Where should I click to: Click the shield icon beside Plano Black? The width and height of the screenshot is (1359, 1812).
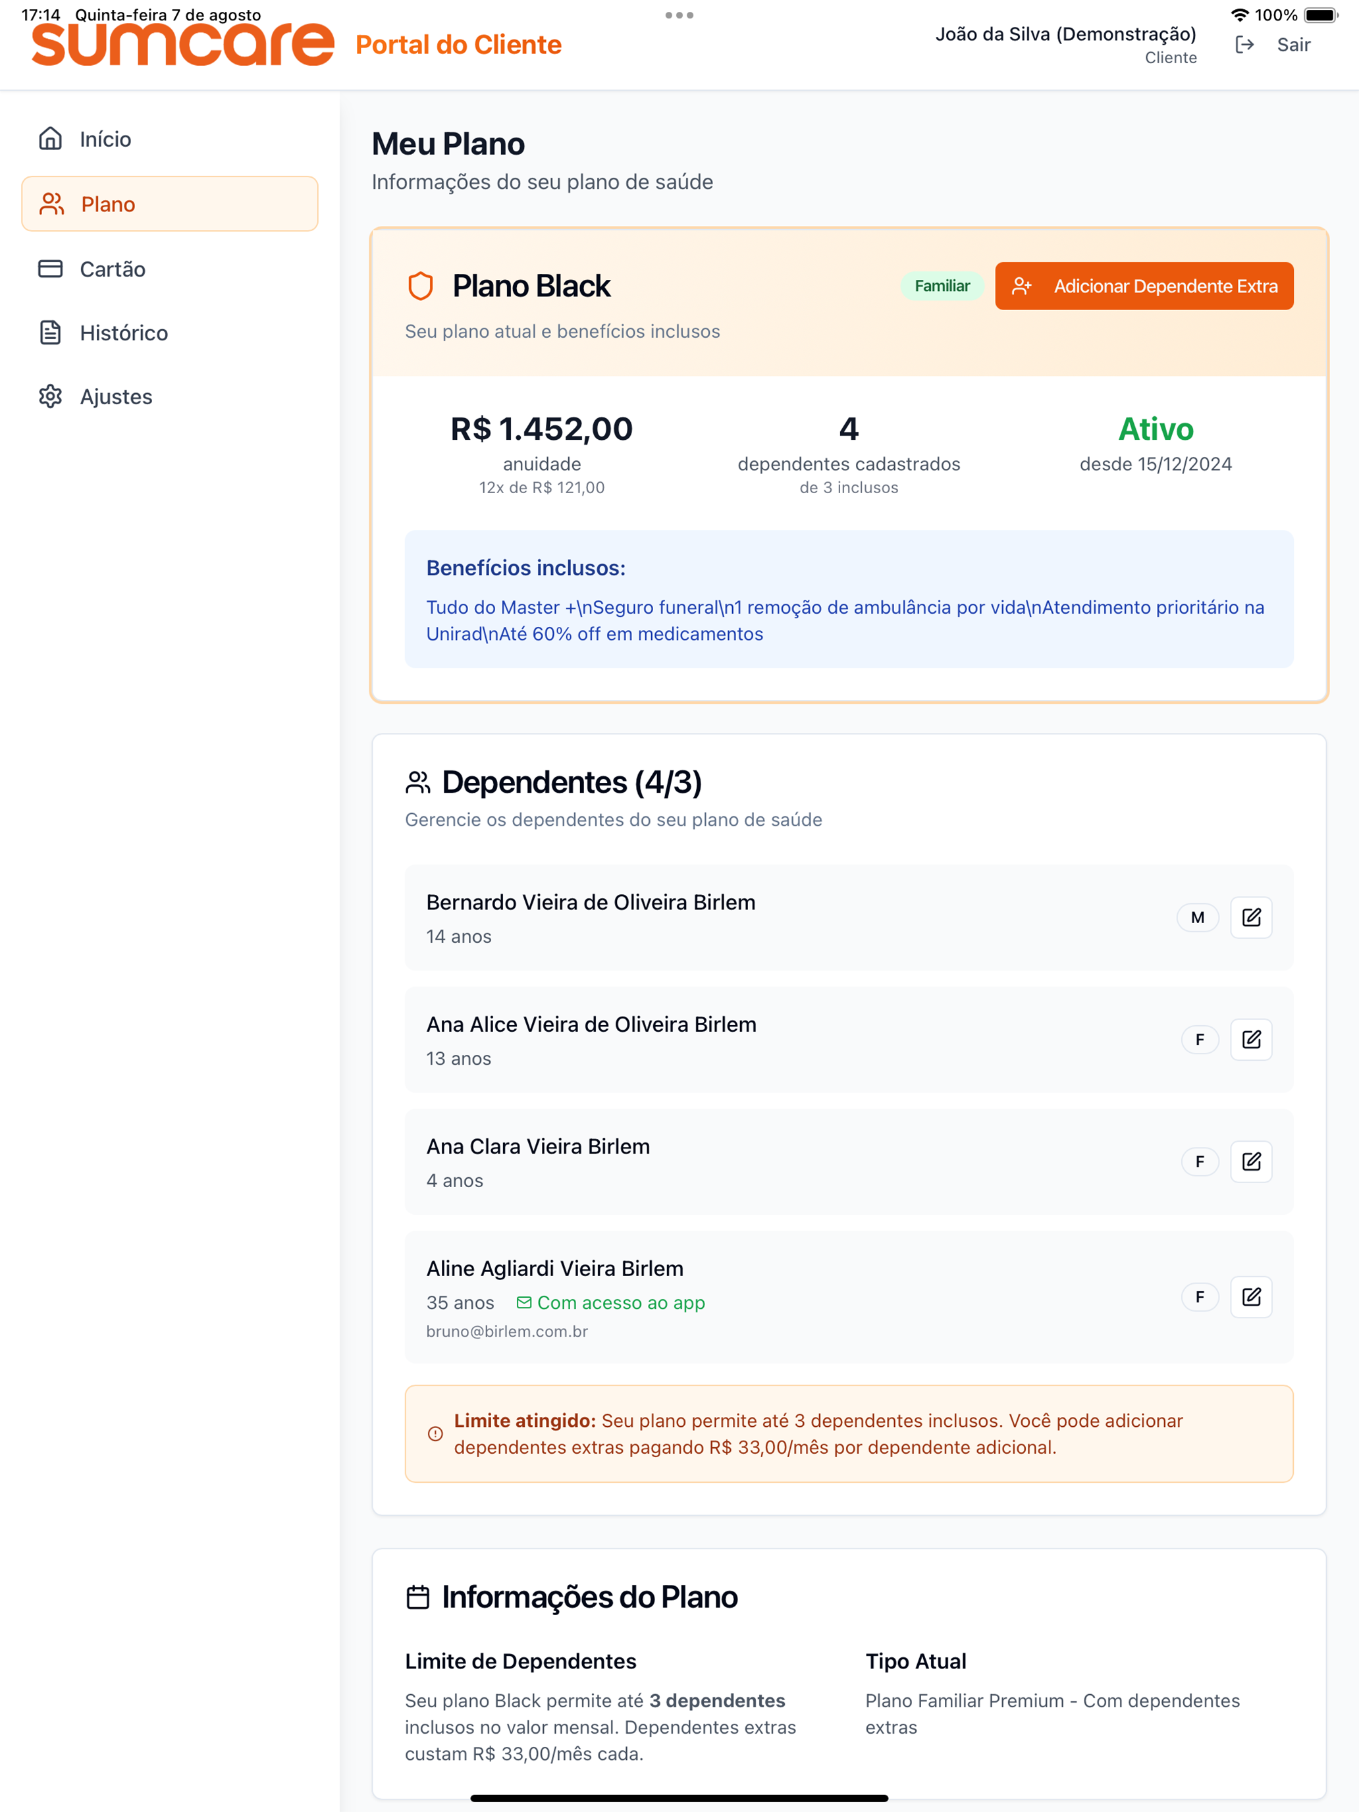click(420, 286)
